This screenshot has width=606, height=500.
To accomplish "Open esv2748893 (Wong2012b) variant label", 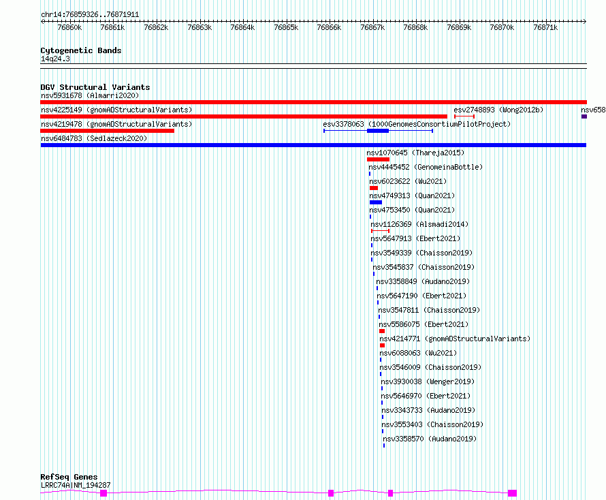I will pyautogui.click(x=498, y=110).
